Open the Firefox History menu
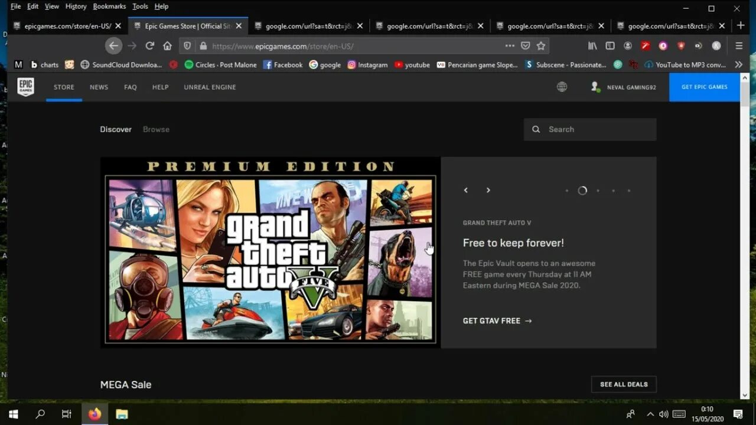756x425 pixels. (x=76, y=6)
